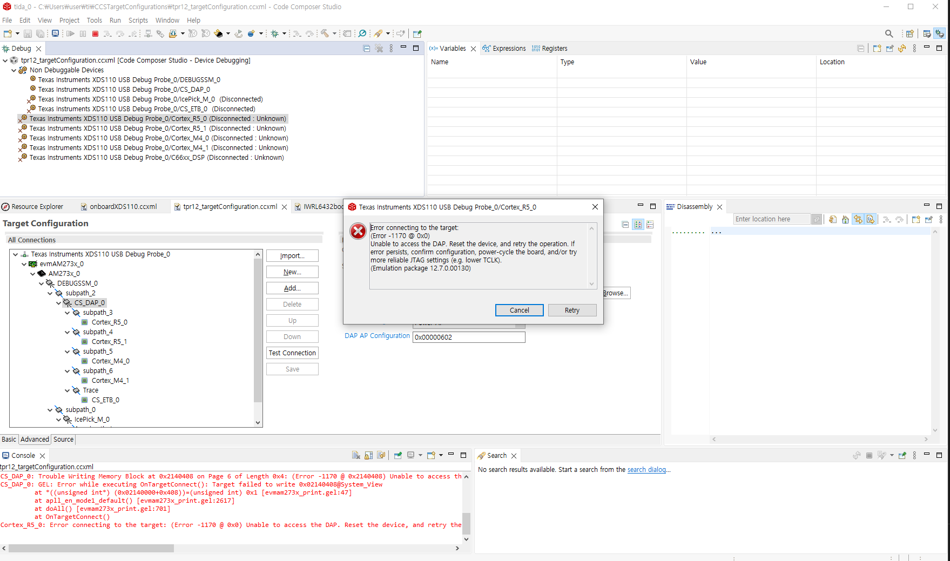Collapse CS_DAP_0 tree node
This screenshot has width=950, height=561.
59,303
